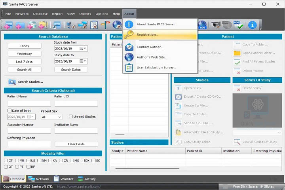Image resolution: width=285 pixels, height=190 pixels.
Task: Click the add folder toolbar icon
Action: [20, 25]
